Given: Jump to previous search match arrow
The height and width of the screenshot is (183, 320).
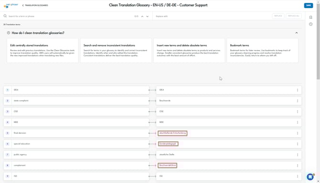Looking at the screenshot, I should pyautogui.click(x=142, y=16).
